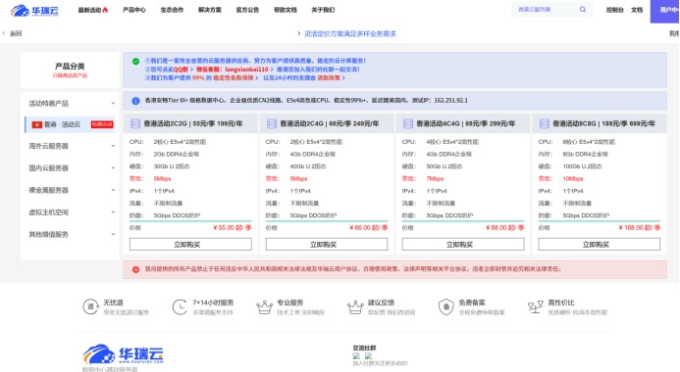The image size is (680, 372).
Task: Click server icon of 香港活动2C2G card
Action: (135, 123)
